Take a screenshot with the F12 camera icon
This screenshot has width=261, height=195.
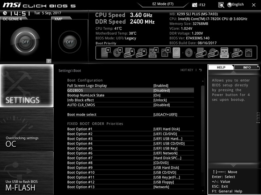[x=194, y=5]
